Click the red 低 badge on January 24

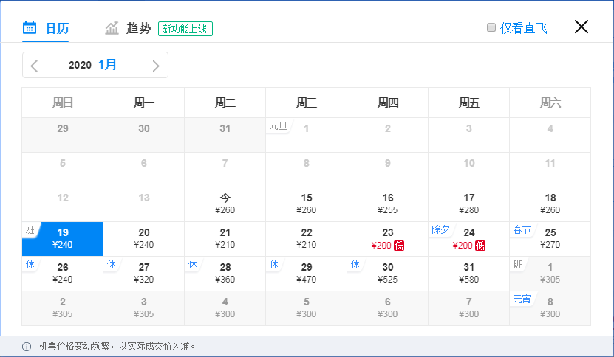click(480, 246)
